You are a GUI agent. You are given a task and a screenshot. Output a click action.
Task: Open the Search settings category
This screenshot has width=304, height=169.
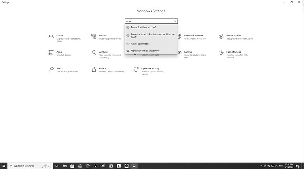pos(63,69)
